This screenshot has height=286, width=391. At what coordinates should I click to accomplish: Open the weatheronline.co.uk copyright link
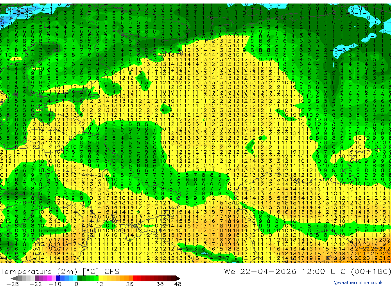[358, 282]
